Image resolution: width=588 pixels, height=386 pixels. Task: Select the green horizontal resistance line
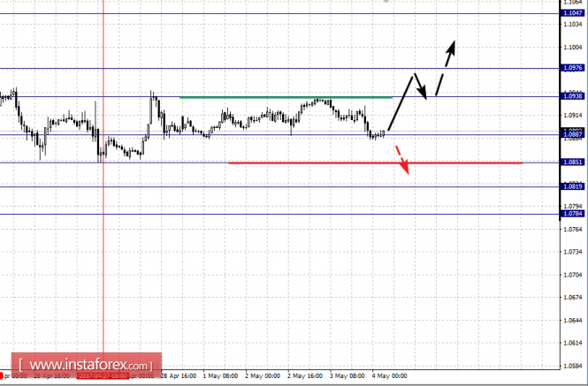tap(286, 98)
